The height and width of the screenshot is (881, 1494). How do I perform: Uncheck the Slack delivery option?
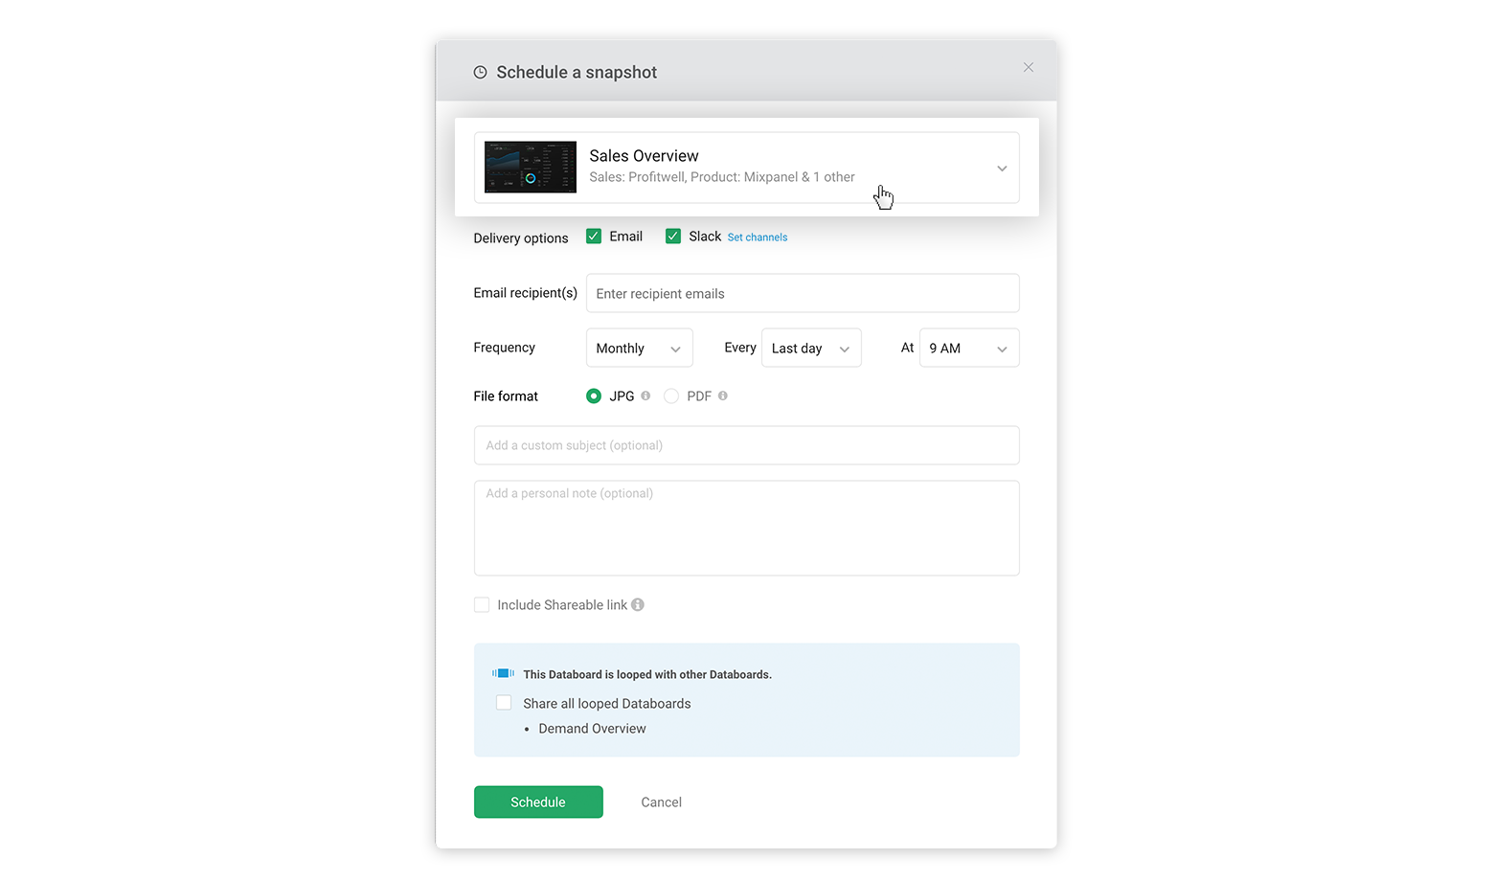(673, 237)
